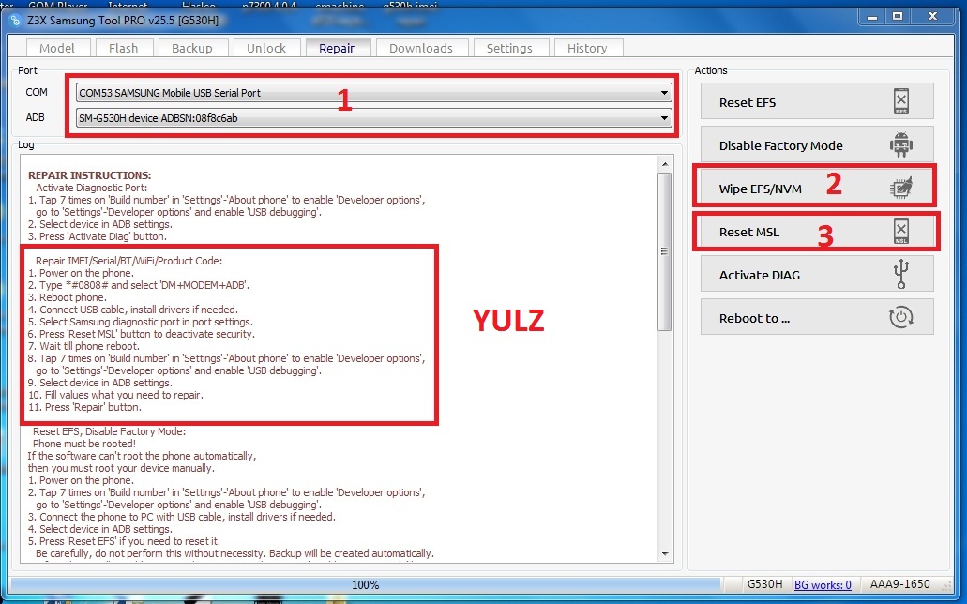This screenshot has width=967, height=604.
Task: Maximize the Z3X Samsung Tool window
Action: click(x=898, y=17)
